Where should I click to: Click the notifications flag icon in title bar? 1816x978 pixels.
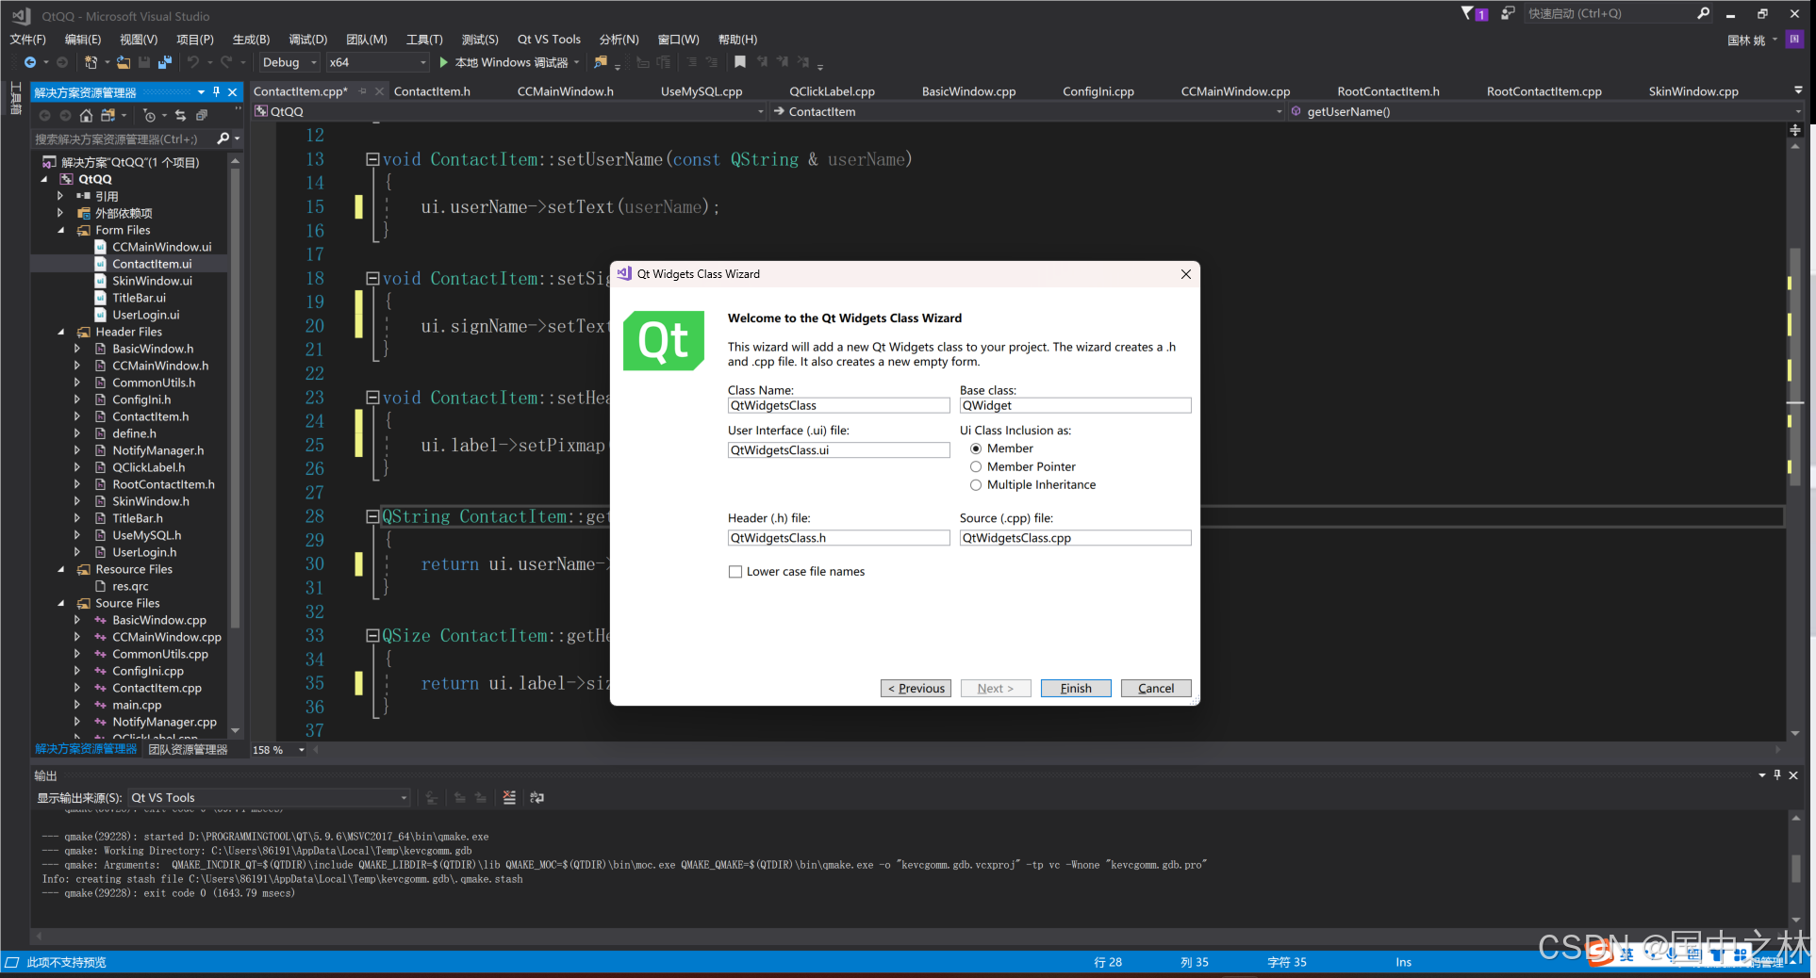click(1474, 13)
